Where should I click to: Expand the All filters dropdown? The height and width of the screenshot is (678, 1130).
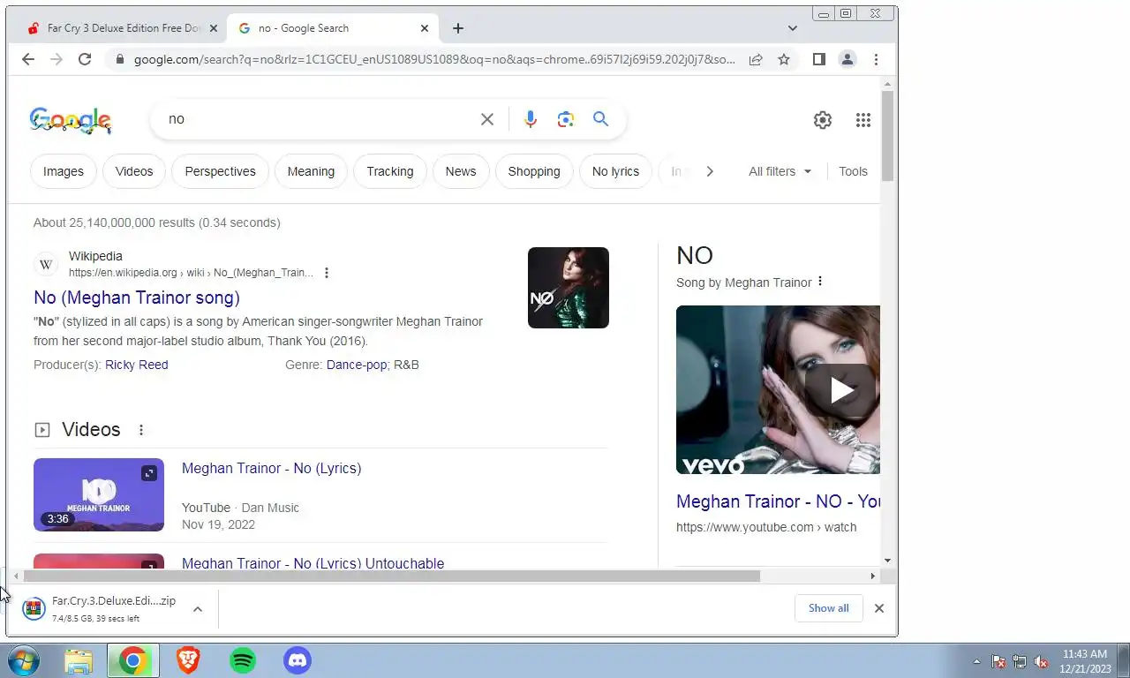click(780, 171)
